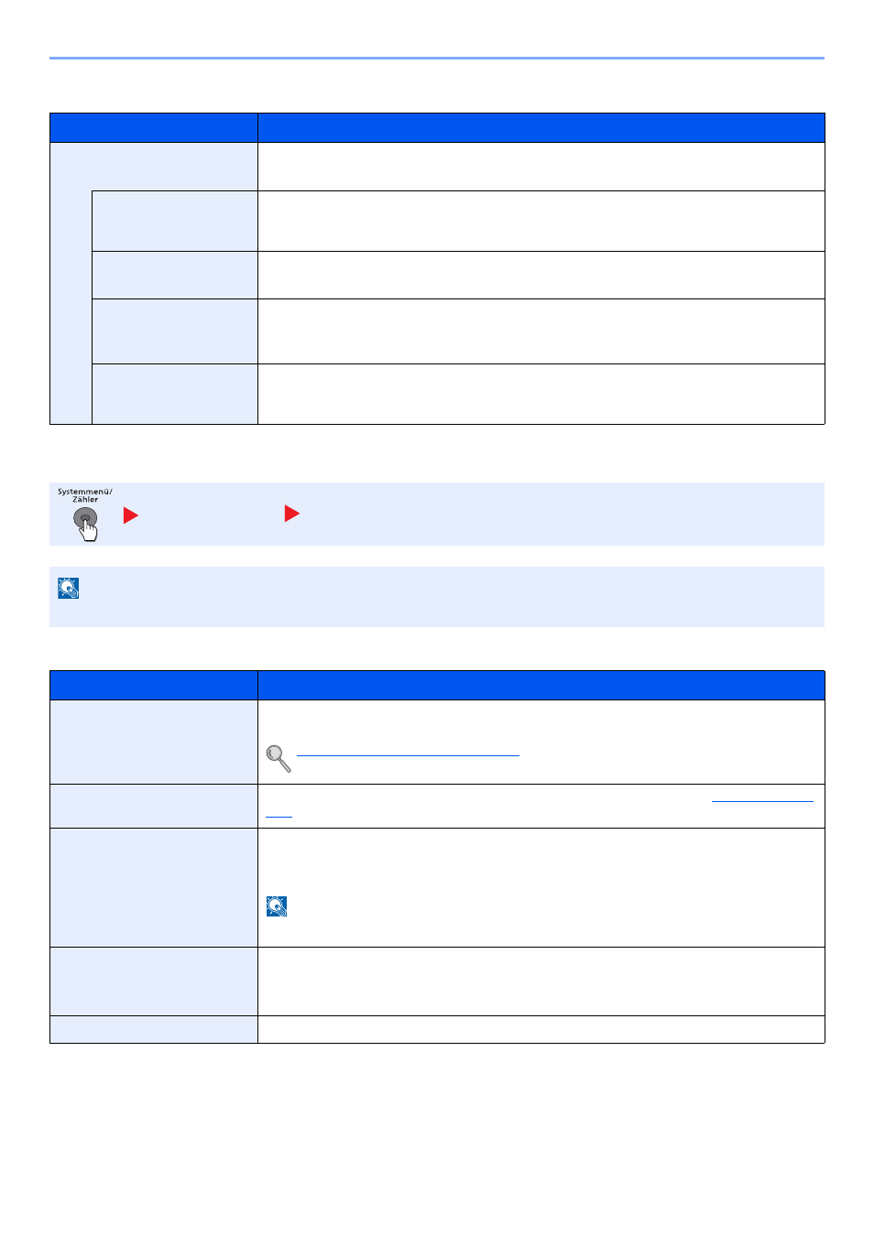Select the left cell of the row with the note icon
The image size is (874, 1236).
[x=154, y=887]
